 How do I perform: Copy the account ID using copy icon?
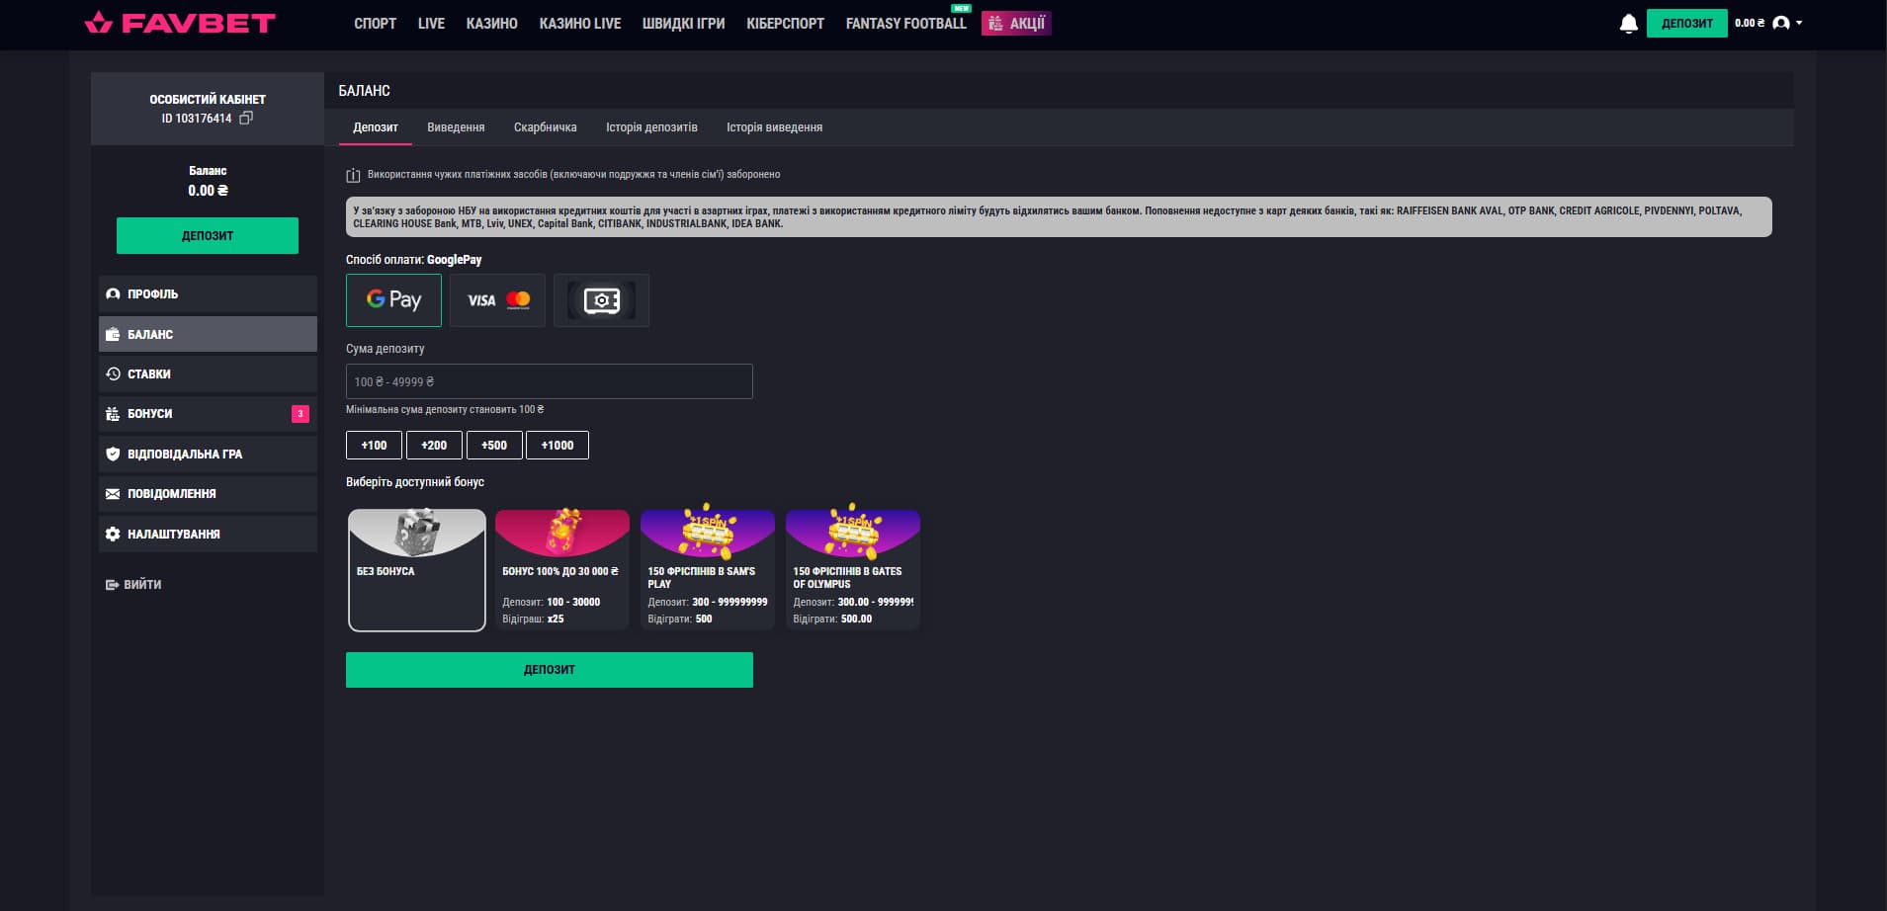pyautogui.click(x=246, y=118)
